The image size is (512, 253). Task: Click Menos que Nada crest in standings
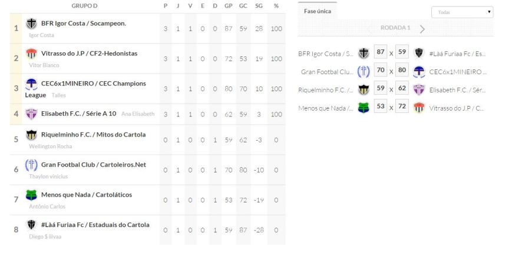[32, 195]
